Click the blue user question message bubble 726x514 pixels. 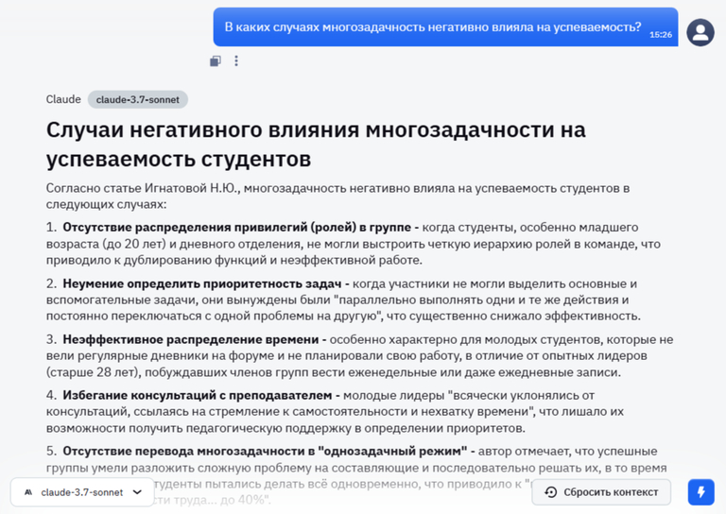(445, 26)
